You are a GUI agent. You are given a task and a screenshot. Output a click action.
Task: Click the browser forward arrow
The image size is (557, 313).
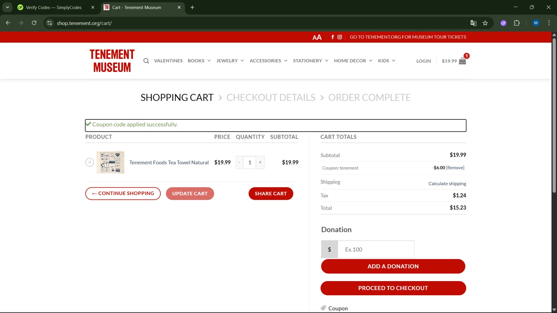tap(21, 23)
